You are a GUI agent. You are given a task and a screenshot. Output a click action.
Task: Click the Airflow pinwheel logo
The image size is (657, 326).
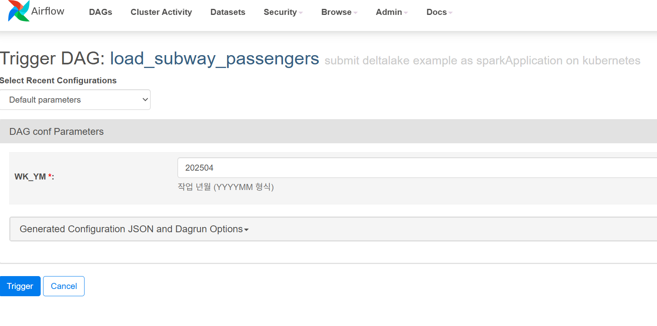tap(19, 11)
